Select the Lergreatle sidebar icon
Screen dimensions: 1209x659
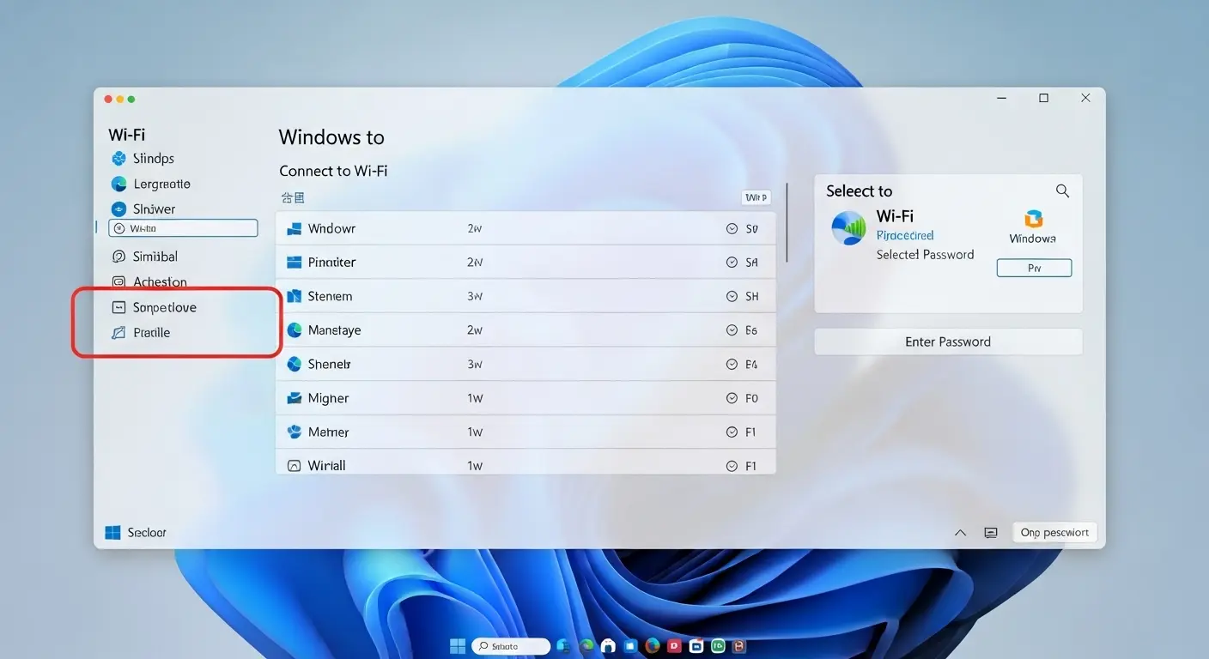tap(119, 184)
